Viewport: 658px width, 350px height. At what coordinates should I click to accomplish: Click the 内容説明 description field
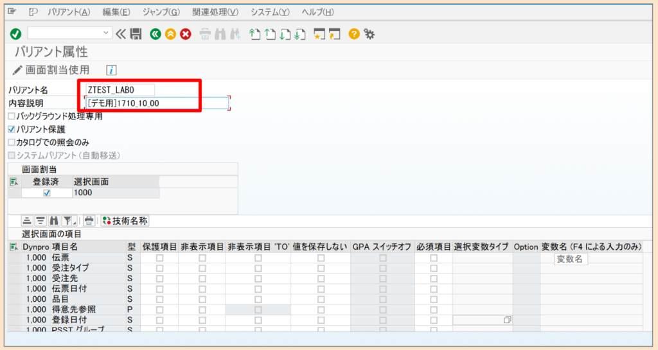[x=157, y=103]
